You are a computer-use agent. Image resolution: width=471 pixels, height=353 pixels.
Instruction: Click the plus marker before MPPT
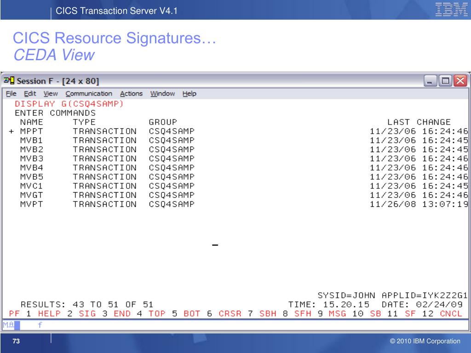click(11, 131)
